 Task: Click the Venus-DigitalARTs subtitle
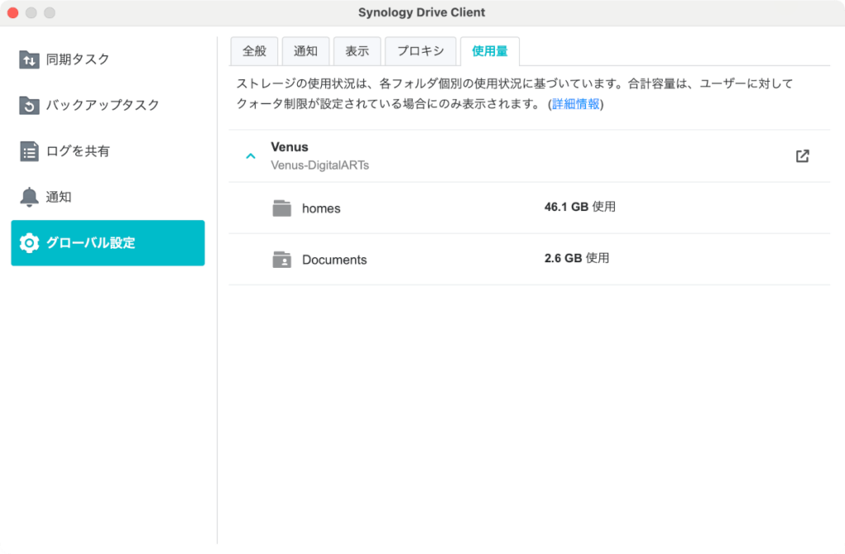[x=319, y=165]
